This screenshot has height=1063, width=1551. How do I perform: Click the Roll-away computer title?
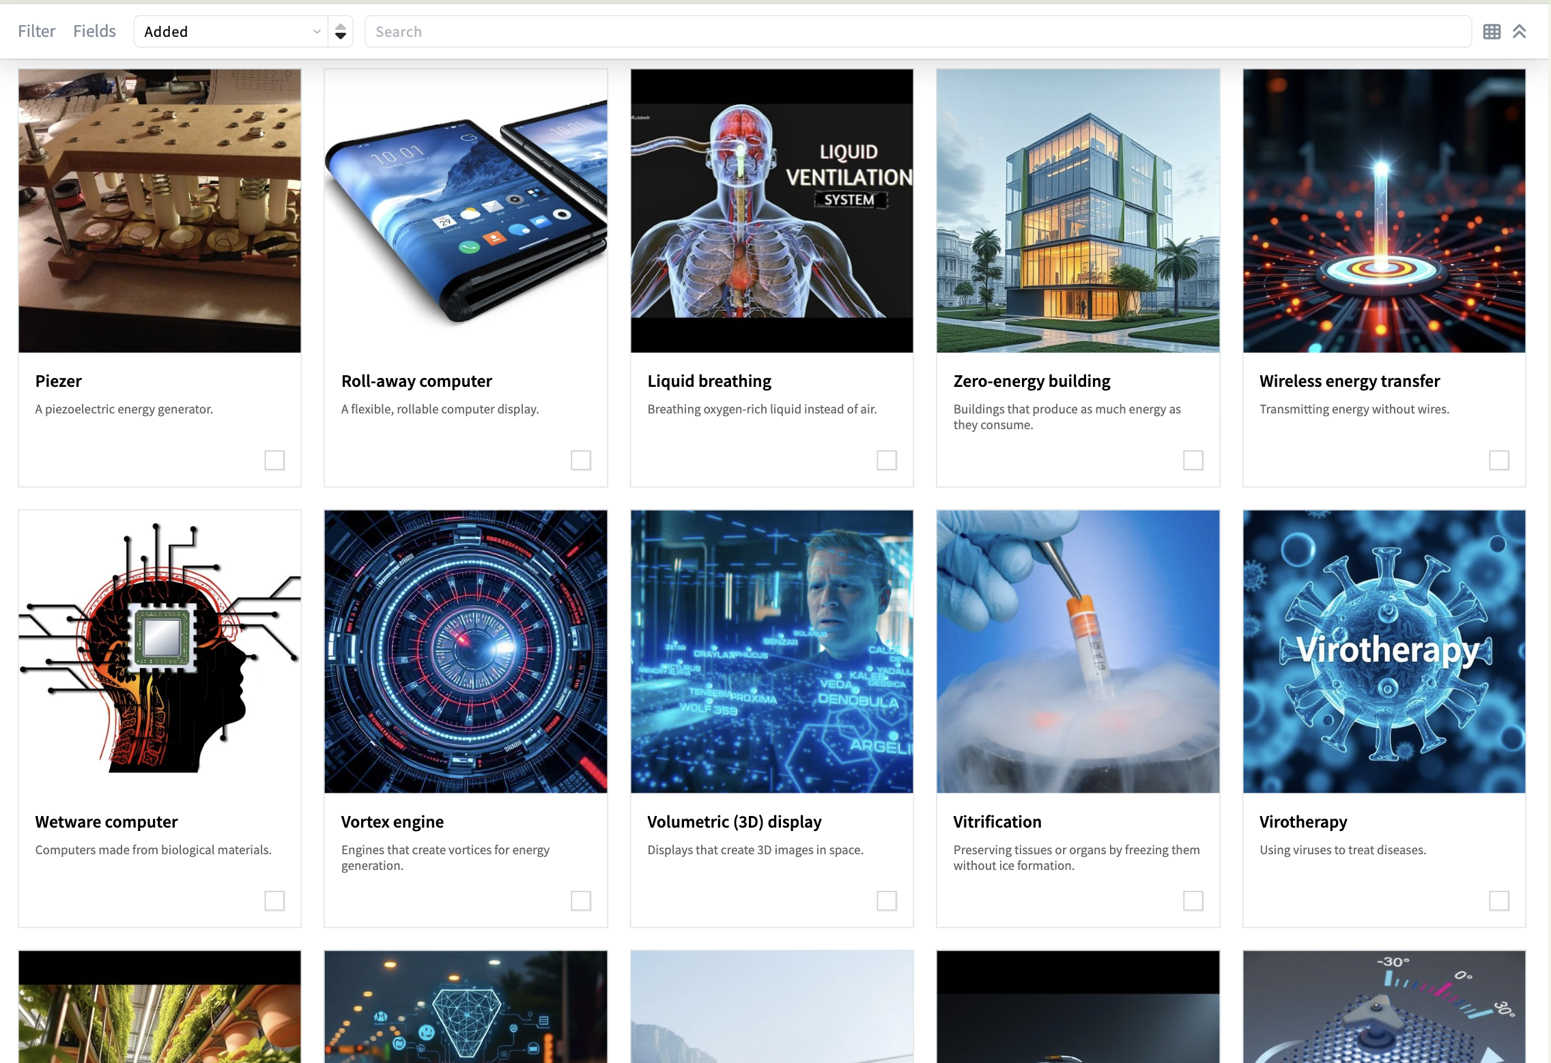416,381
